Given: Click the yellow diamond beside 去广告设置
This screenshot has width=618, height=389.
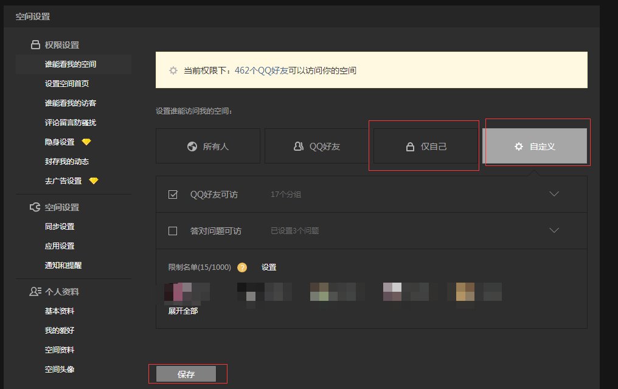Looking at the screenshot, I should pyautogui.click(x=93, y=181).
